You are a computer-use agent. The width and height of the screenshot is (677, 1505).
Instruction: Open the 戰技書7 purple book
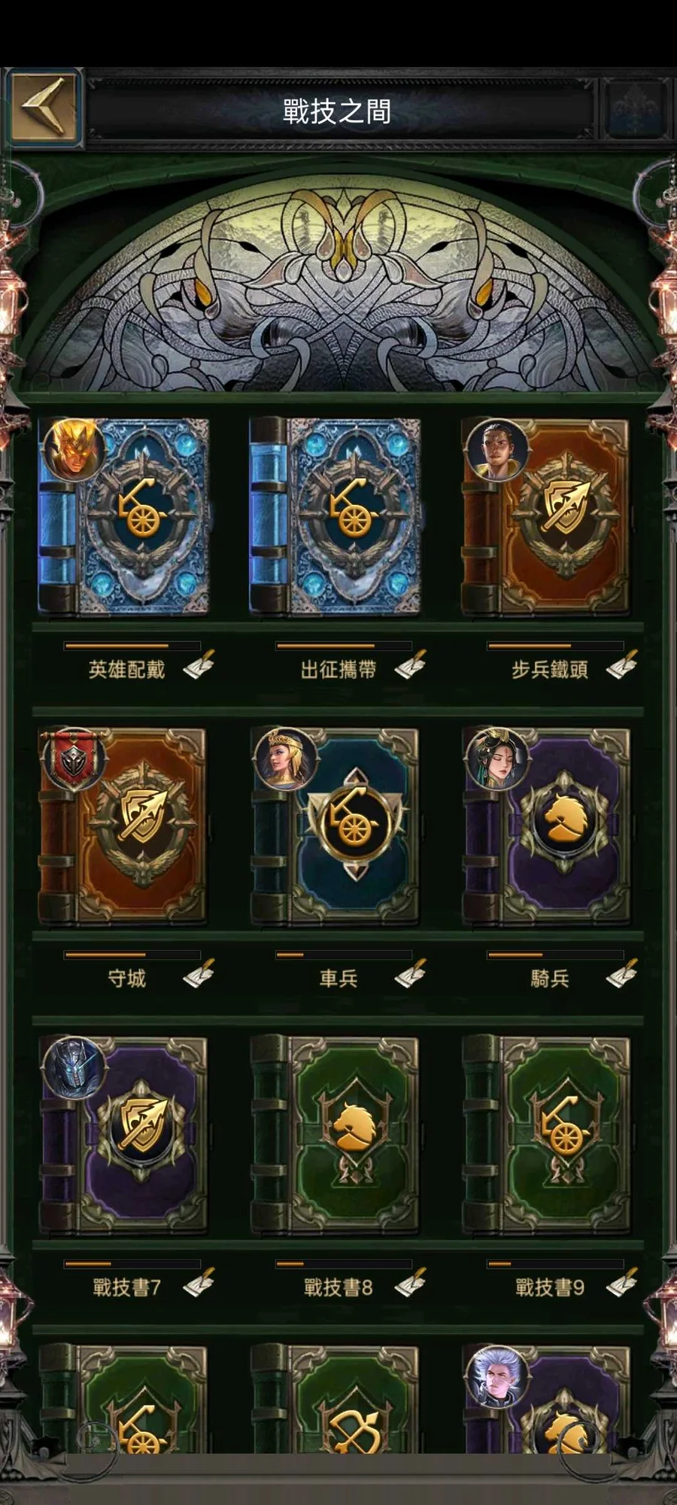(123, 1136)
